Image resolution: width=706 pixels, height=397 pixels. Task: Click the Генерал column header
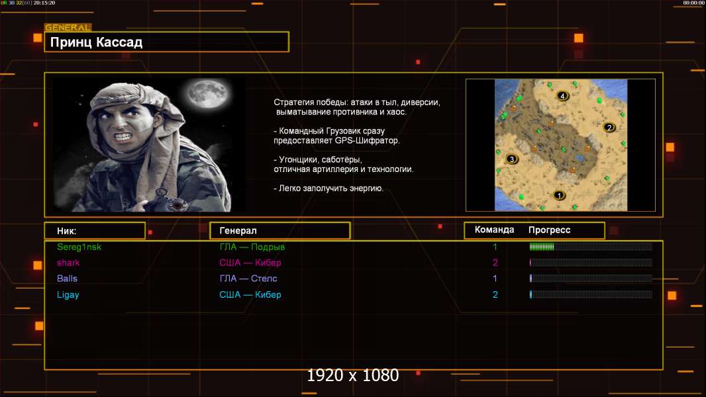tap(280, 231)
